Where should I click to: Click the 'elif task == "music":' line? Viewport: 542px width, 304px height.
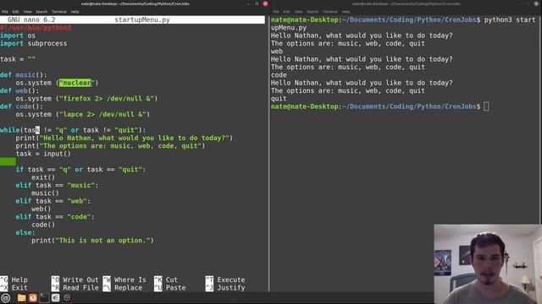(57, 186)
